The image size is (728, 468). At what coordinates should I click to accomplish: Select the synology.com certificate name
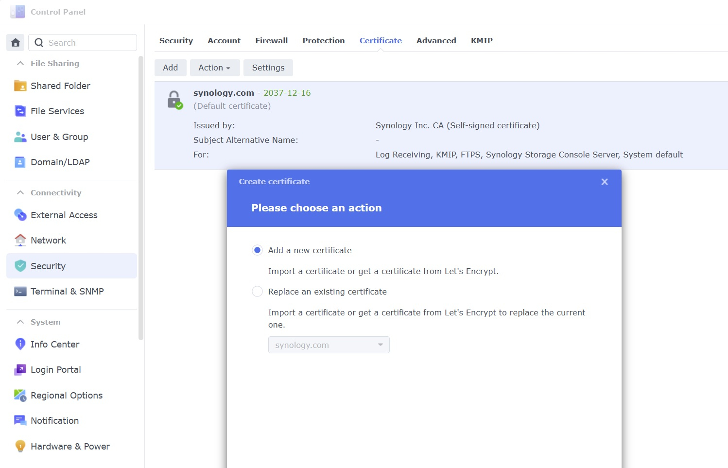click(x=224, y=93)
